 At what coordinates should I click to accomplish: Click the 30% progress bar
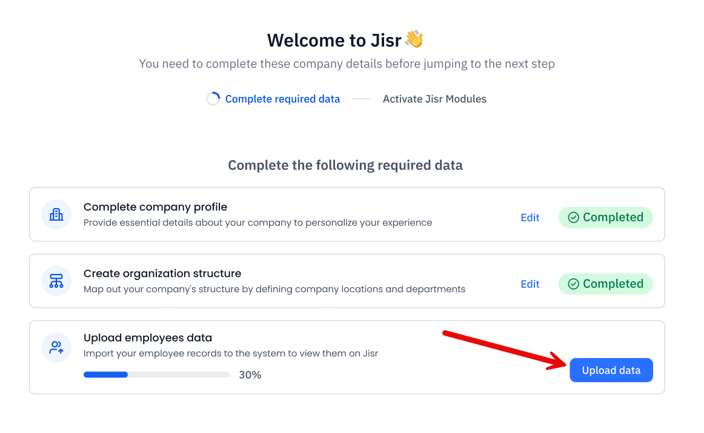point(156,374)
